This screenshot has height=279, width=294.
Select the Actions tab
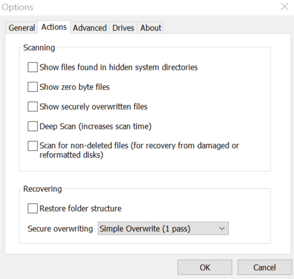[x=54, y=27]
